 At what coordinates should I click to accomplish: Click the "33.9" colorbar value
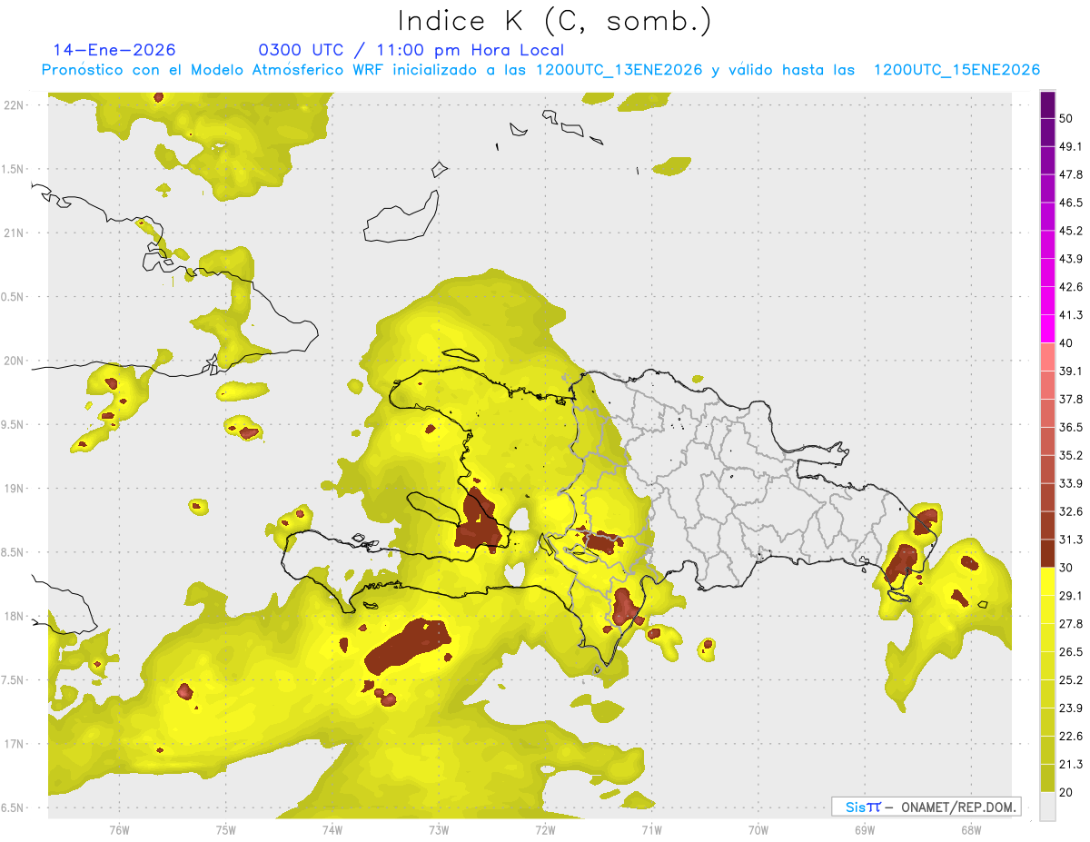click(x=1071, y=483)
